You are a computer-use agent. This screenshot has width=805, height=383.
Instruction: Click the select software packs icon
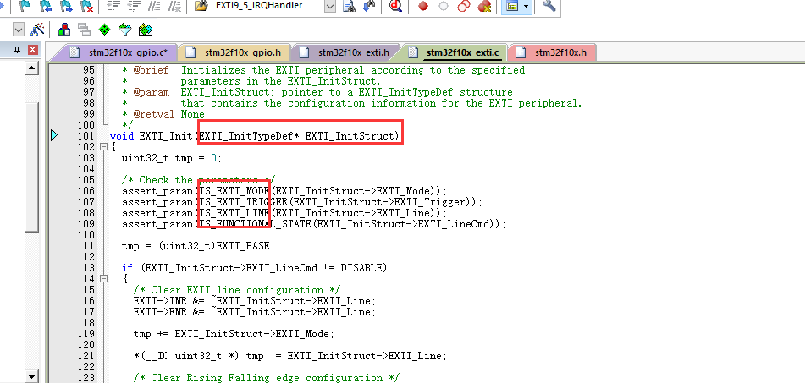tap(124, 29)
